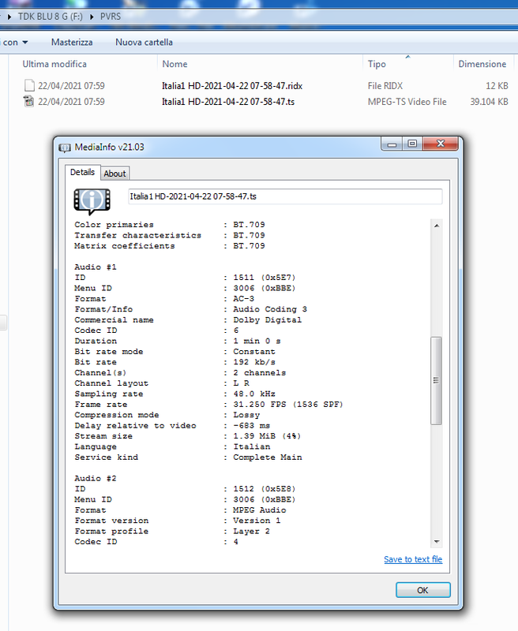Click the 'MPEG Audio' format value

click(x=260, y=510)
